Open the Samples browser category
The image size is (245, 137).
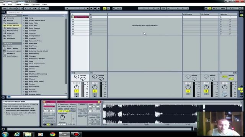coord(11,38)
